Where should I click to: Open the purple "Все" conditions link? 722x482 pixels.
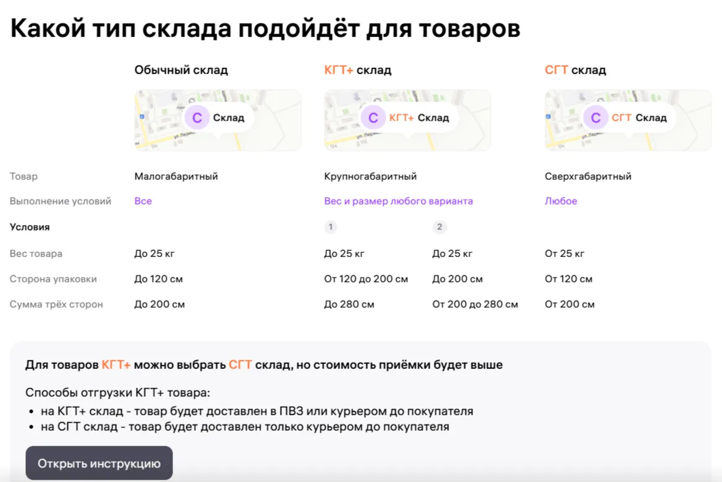tap(143, 201)
